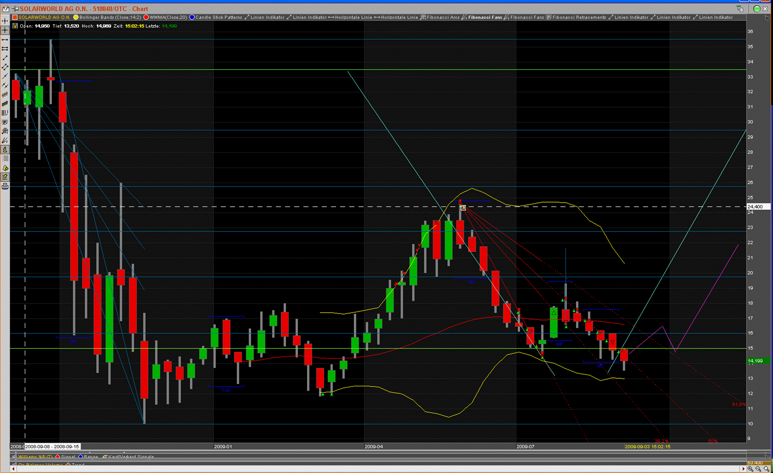The image size is (773, 473).
Task: Click the 2009-01 date label on time axis
Action: pyautogui.click(x=223, y=446)
